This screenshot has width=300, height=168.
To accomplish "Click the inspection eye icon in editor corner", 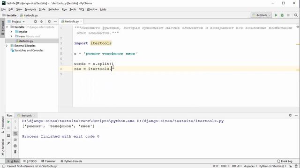I will [x=298, y=27].
